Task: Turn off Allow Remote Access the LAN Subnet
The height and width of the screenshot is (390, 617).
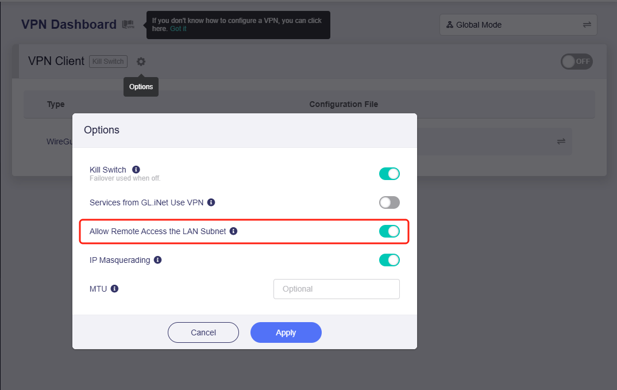Action: pos(389,231)
